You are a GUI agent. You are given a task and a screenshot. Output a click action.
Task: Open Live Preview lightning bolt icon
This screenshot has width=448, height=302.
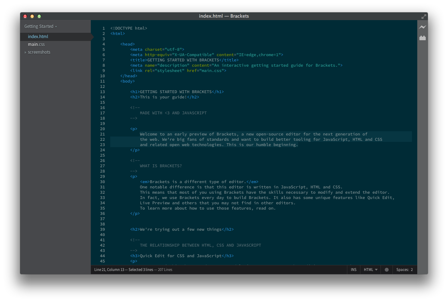point(423,27)
